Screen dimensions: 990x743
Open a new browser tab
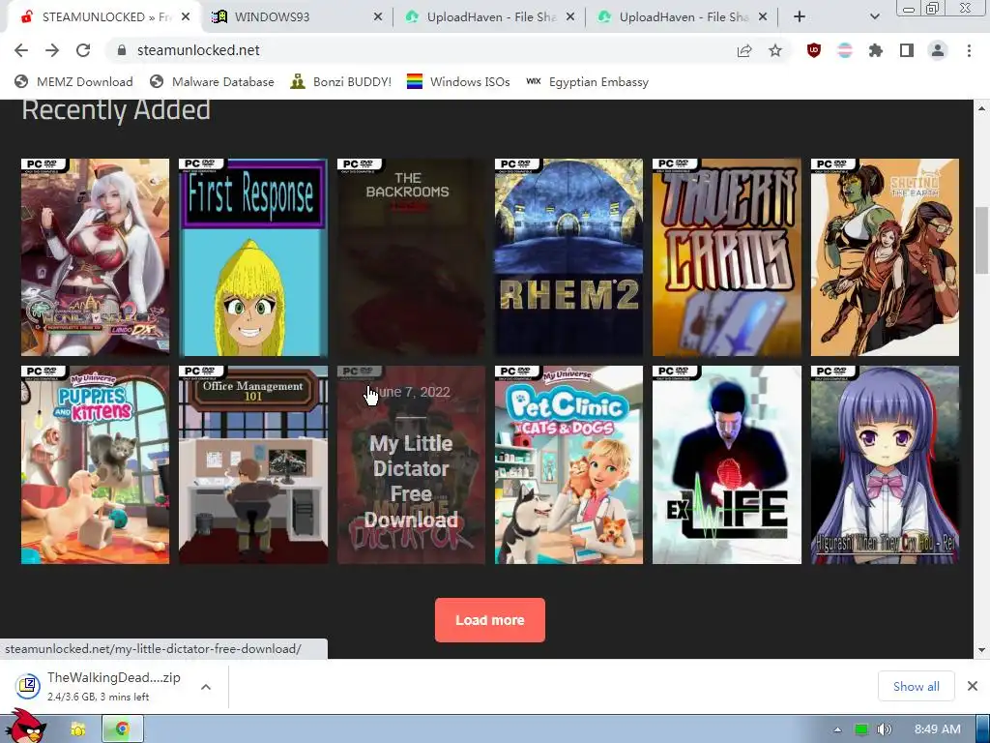800,17
